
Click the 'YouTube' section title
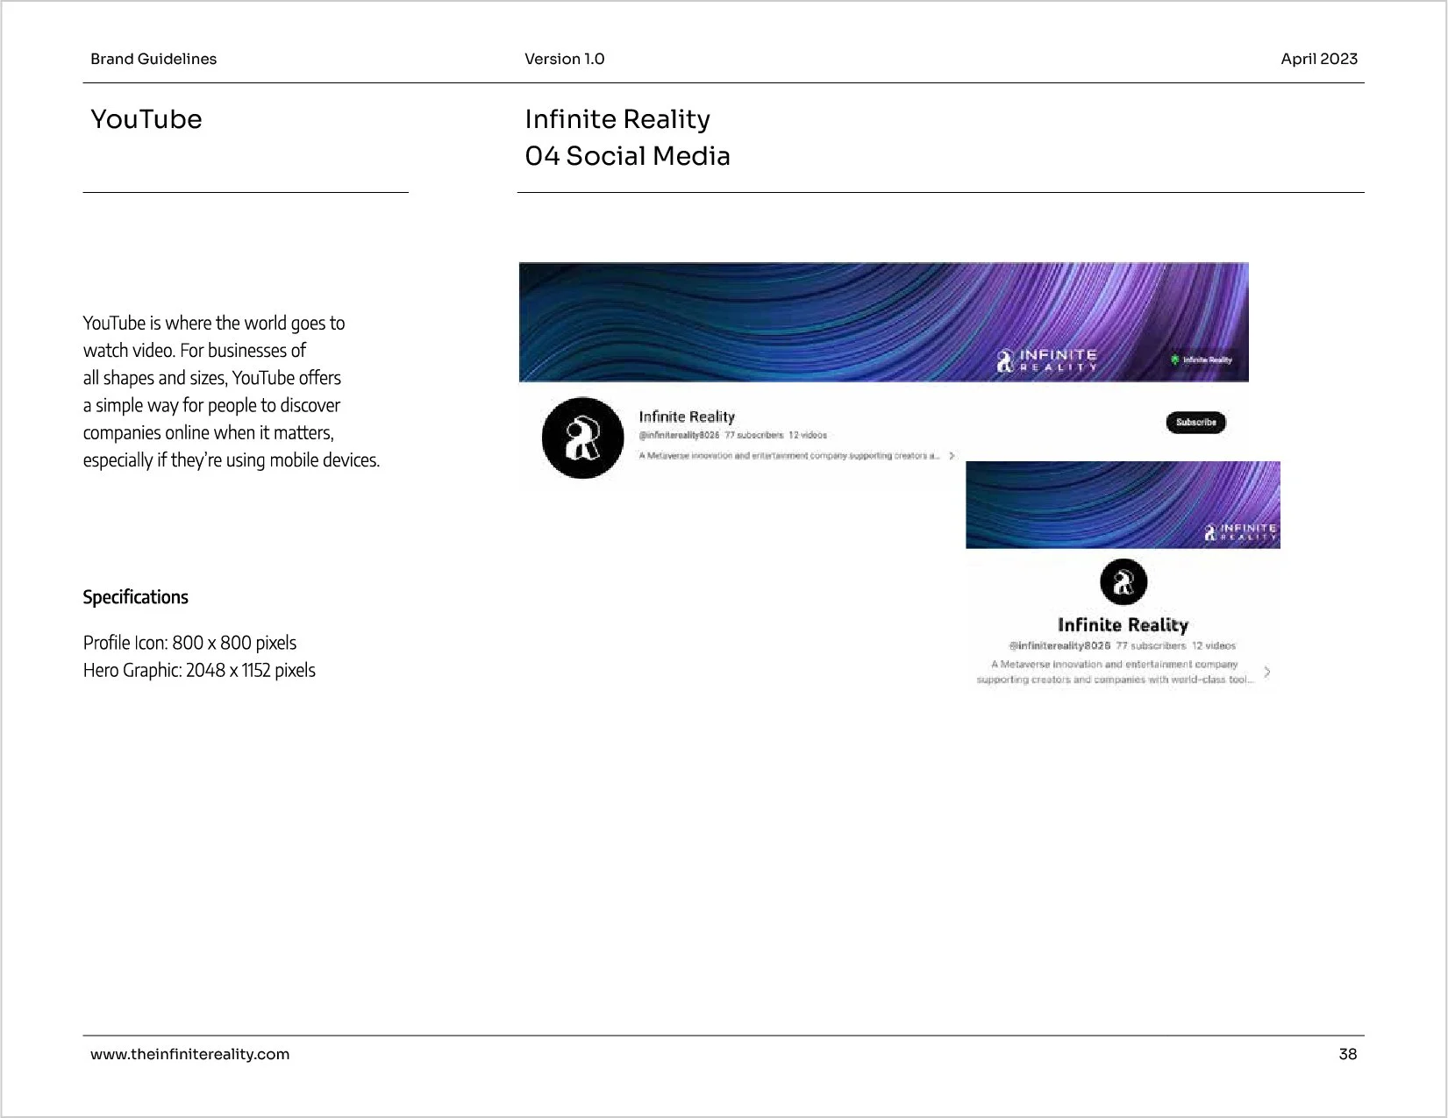click(146, 119)
